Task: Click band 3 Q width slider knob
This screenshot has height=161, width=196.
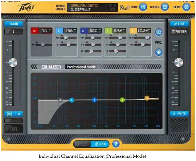Action: tap(116, 51)
